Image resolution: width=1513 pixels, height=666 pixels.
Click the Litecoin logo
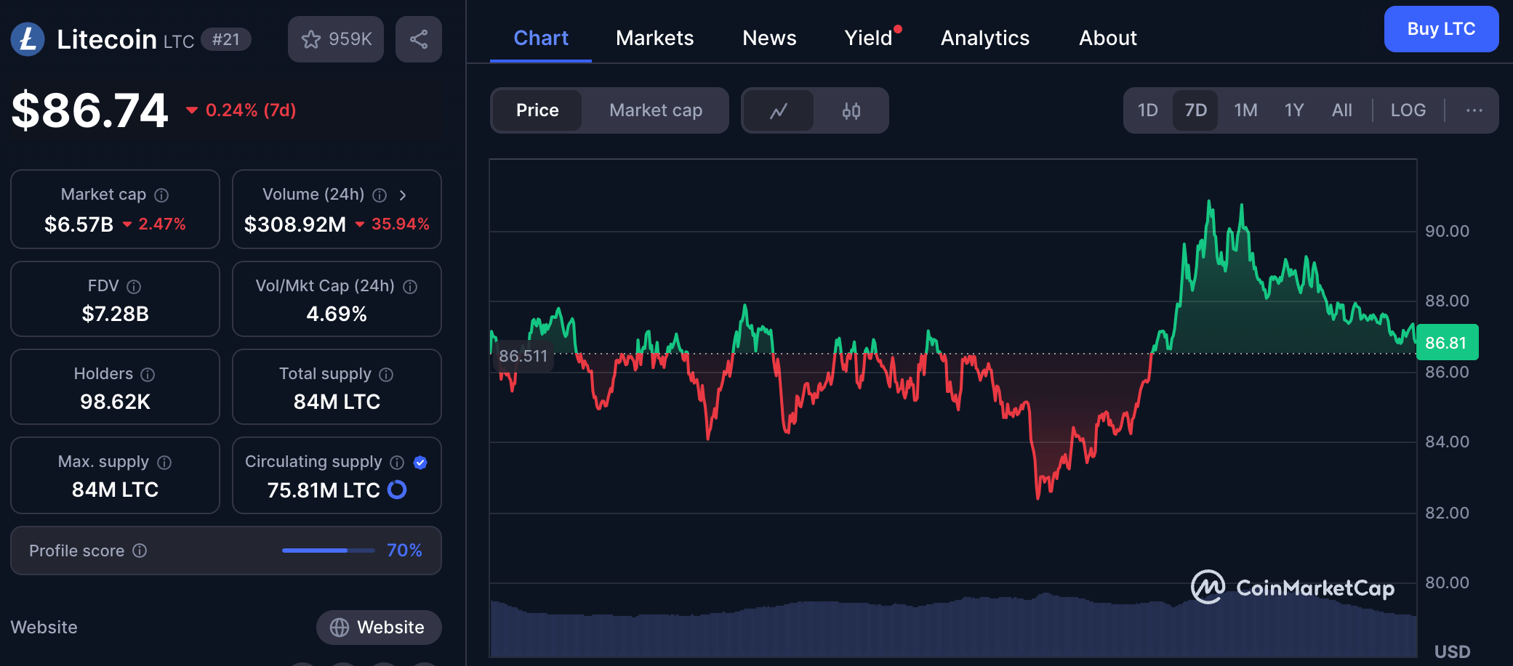(x=28, y=38)
